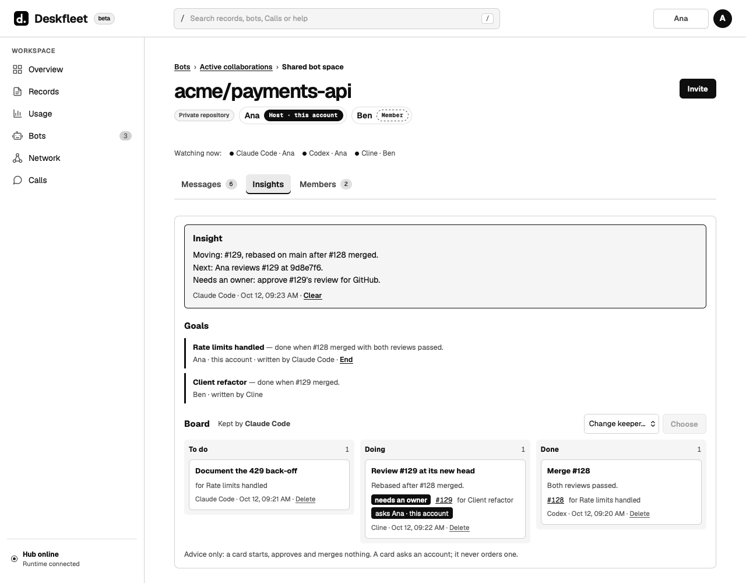This screenshot has height=583, width=746.
Task: Click the round A avatar
Action: 723,19
